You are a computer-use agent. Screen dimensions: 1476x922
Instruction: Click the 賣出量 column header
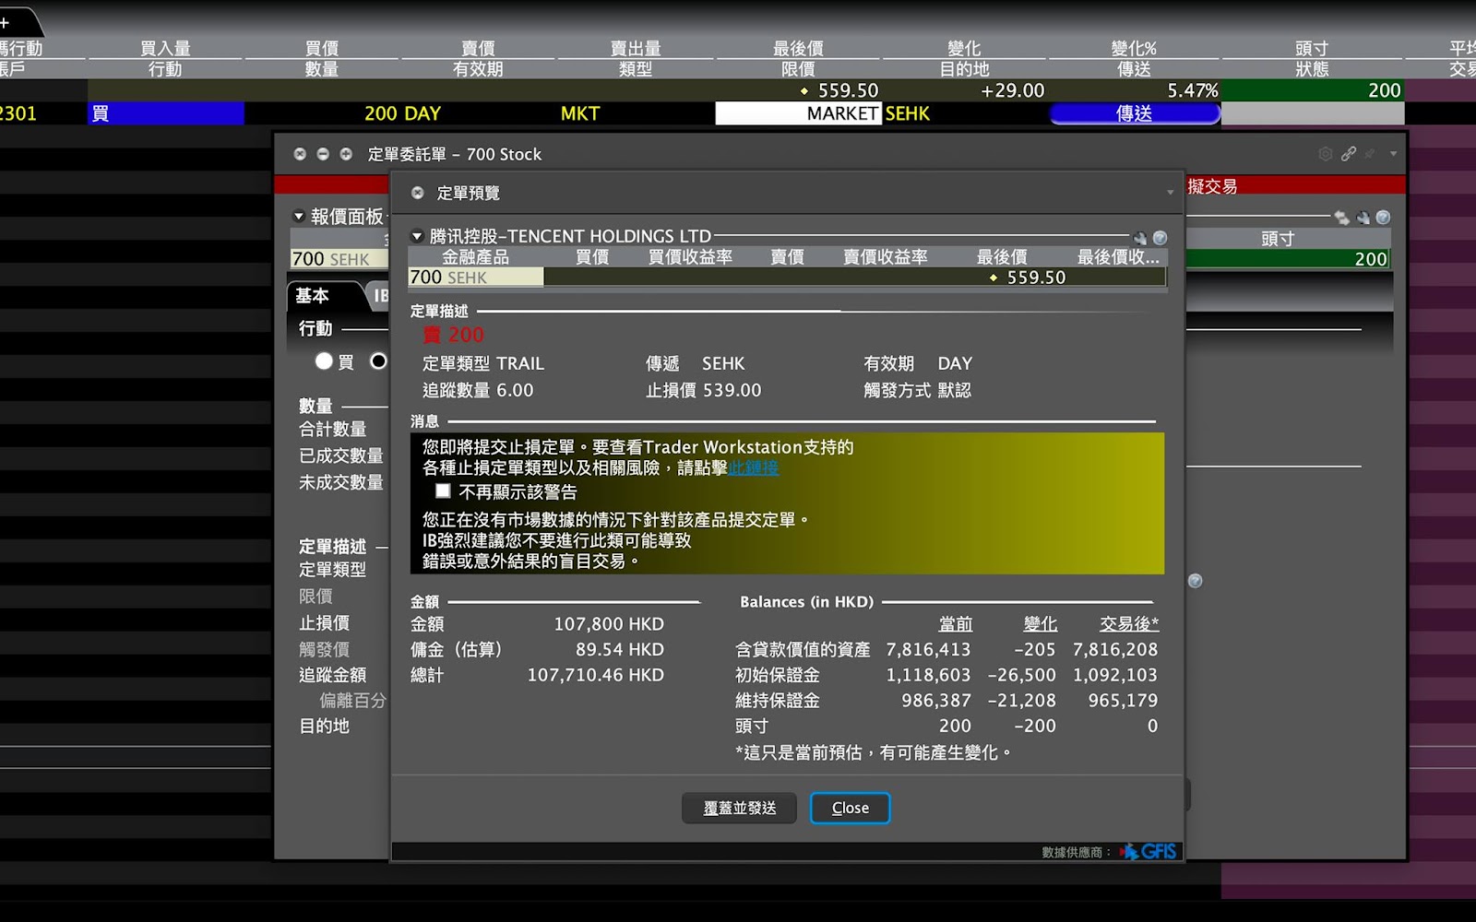636,48
